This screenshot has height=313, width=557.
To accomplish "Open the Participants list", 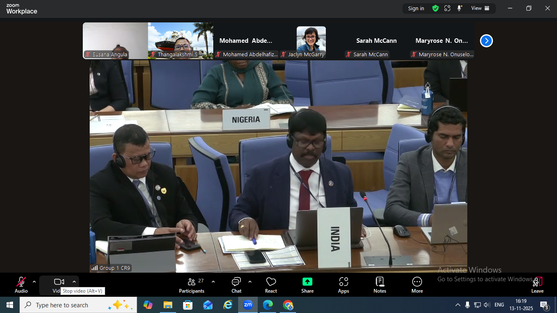I will tap(192, 285).
